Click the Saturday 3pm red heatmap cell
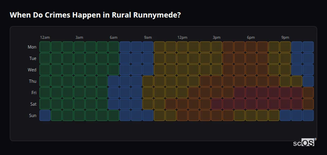 [x=217, y=104]
